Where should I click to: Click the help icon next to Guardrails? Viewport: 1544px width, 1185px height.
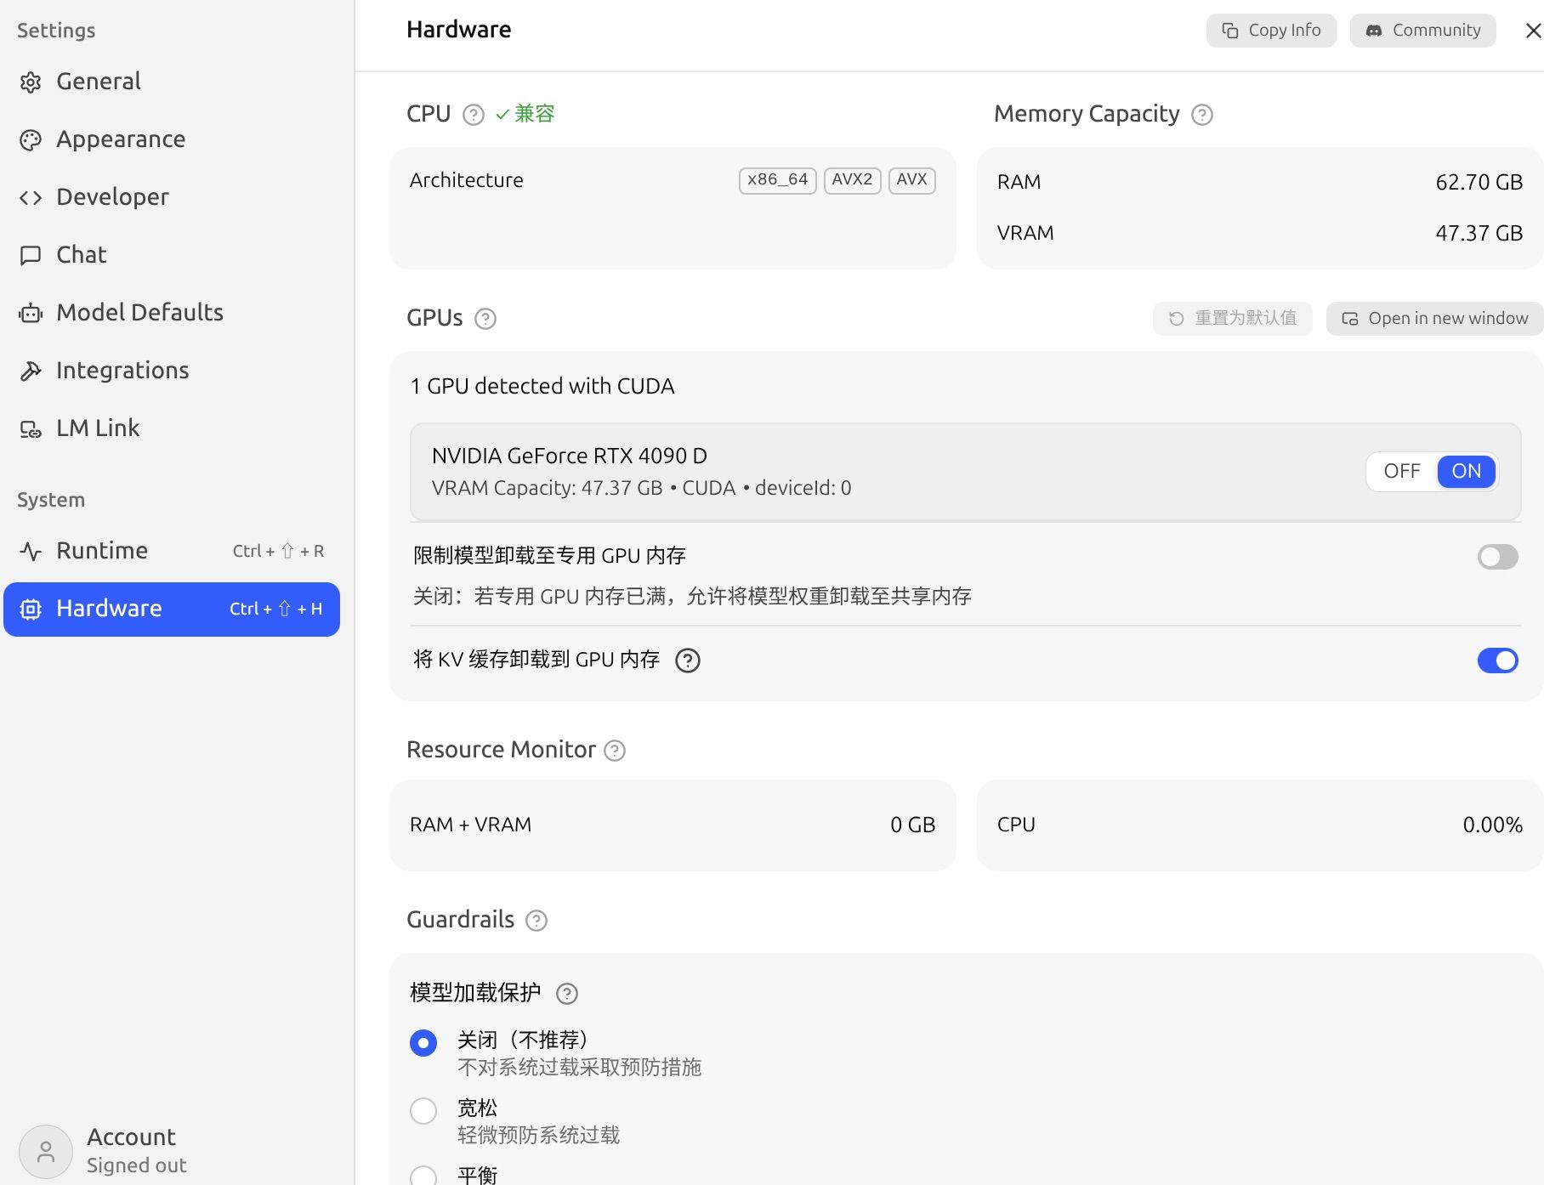pyautogui.click(x=536, y=921)
